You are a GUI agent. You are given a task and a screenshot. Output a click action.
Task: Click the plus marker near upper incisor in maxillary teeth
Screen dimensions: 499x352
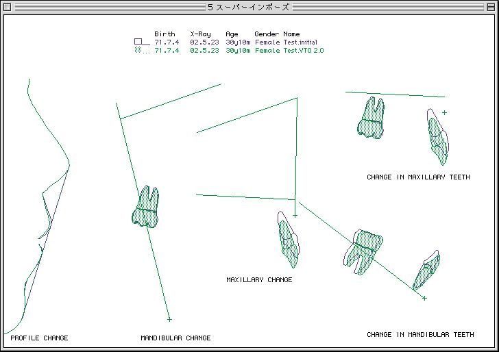tap(444, 112)
